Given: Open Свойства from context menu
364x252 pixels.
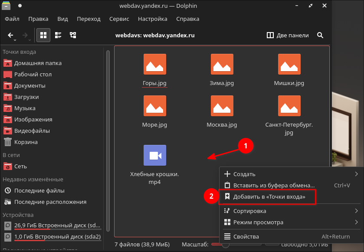Looking at the screenshot, I should click(246, 236).
